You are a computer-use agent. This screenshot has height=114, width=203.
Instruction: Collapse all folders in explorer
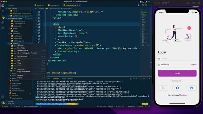pos(31,18)
